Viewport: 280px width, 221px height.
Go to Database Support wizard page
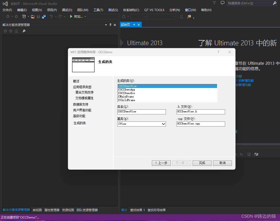[x=81, y=104]
